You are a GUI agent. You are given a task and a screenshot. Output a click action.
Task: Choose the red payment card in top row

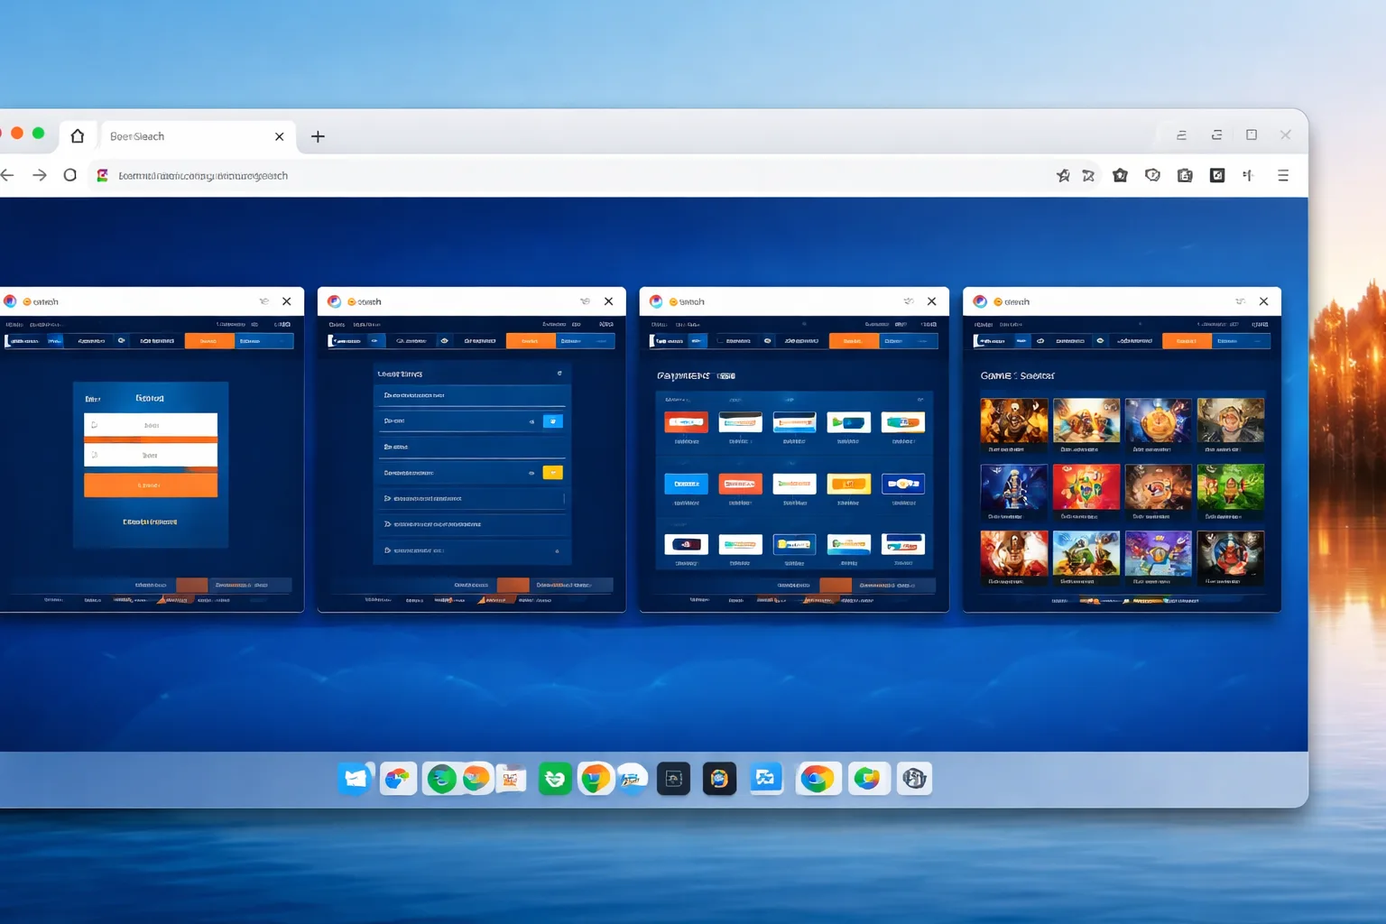[686, 422]
